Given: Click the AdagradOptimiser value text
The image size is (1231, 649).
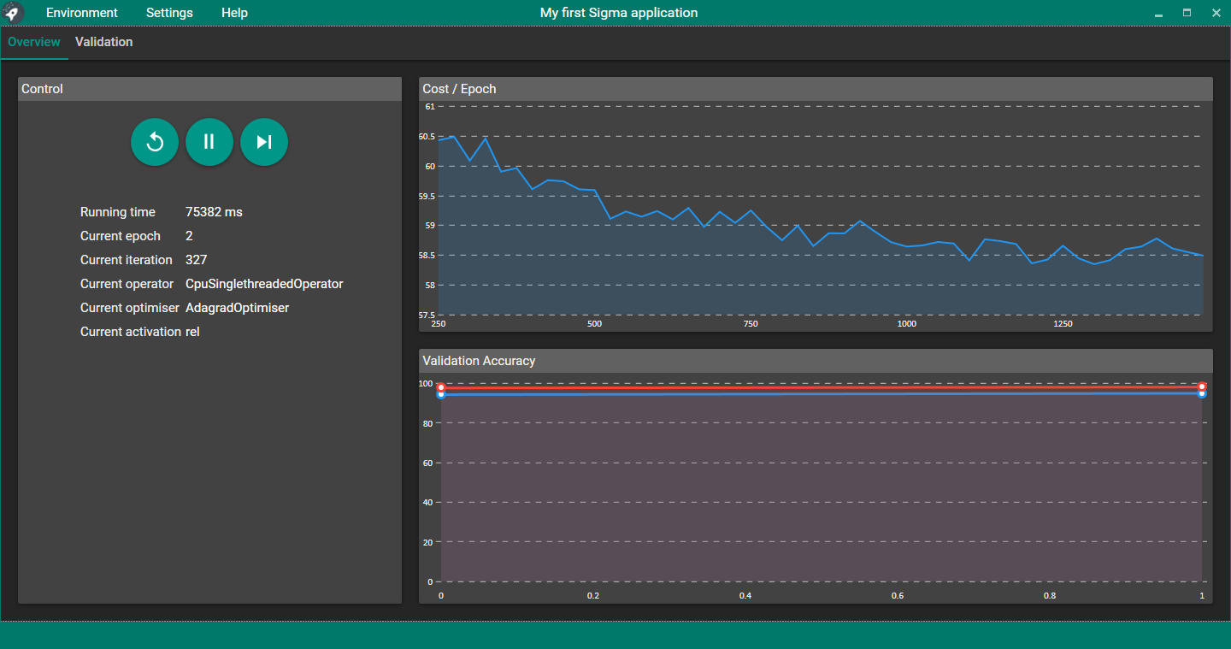Looking at the screenshot, I should (237, 308).
